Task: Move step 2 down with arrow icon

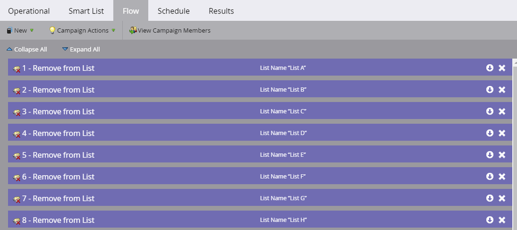Action: (x=490, y=90)
